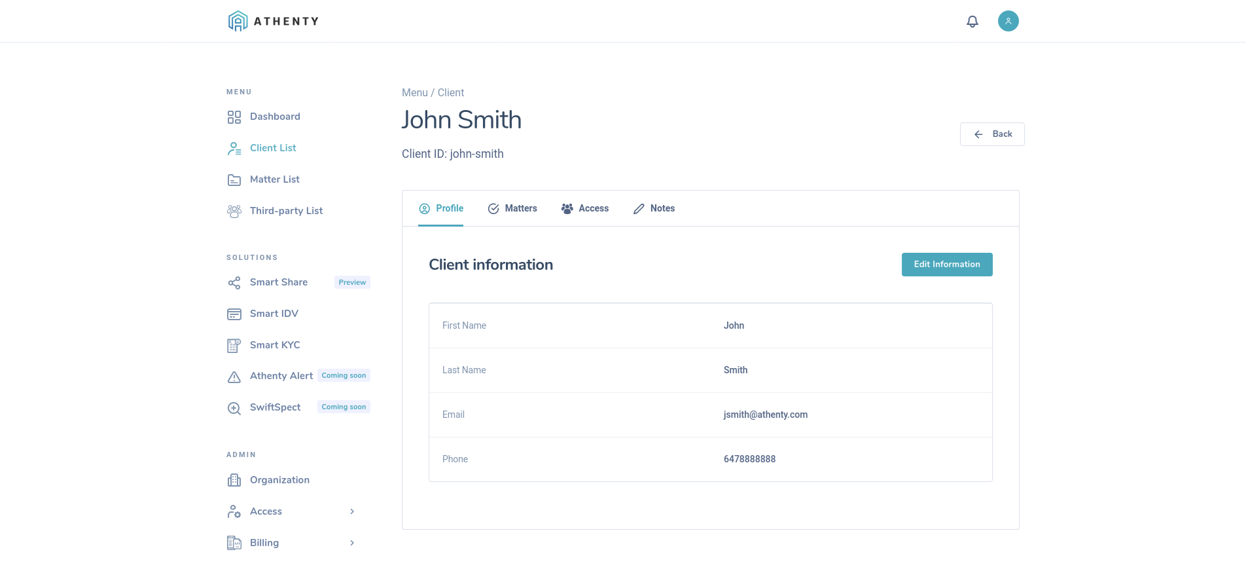This screenshot has width=1246, height=573.
Task: Click the email value jsmith@athenty.com
Action: pos(766,415)
